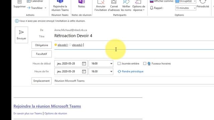Click the Emplacement button
Image resolution: width=214 pixels, height=120 pixels.
(41, 81)
